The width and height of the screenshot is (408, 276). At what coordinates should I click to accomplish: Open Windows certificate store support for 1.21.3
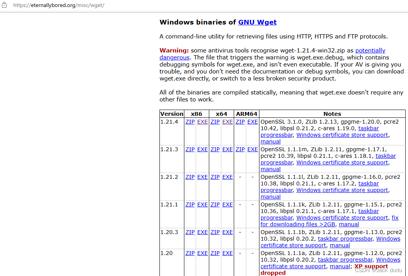342,162
